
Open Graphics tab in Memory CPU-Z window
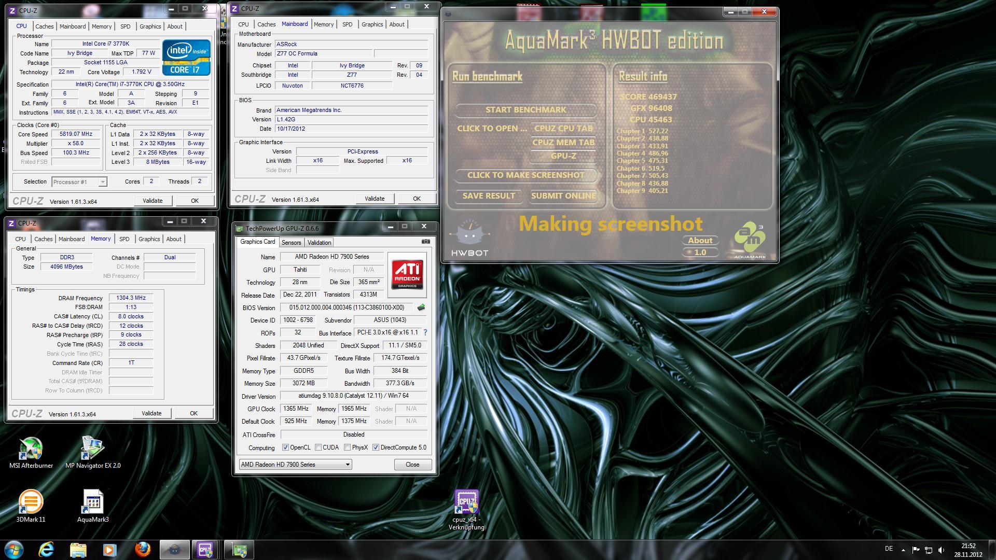click(149, 239)
